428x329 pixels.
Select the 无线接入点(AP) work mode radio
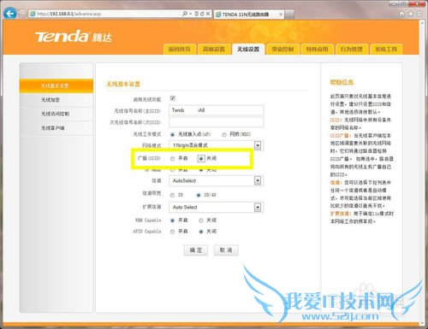[172, 134]
